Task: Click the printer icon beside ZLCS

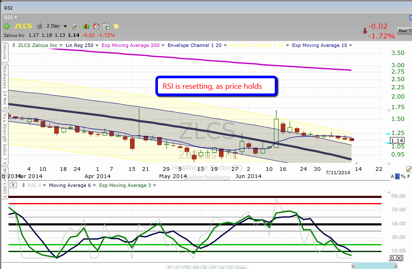Action: point(39,26)
